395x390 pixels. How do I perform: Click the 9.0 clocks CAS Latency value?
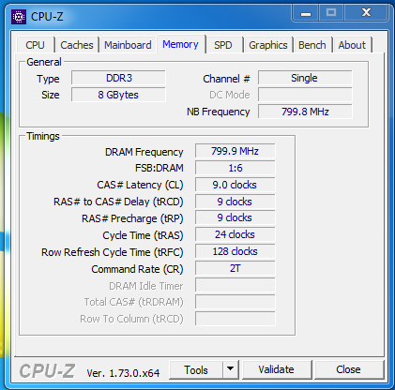pyautogui.click(x=235, y=185)
